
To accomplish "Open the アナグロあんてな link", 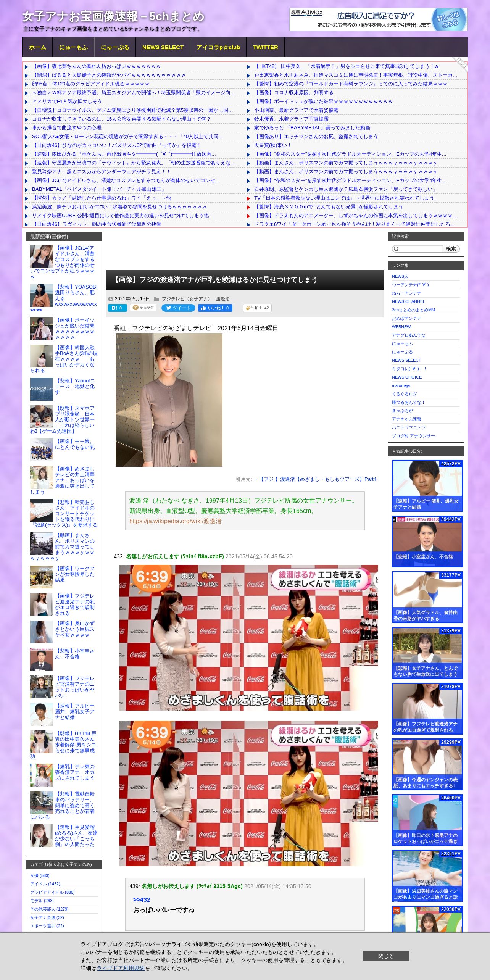I will (408, 335).
